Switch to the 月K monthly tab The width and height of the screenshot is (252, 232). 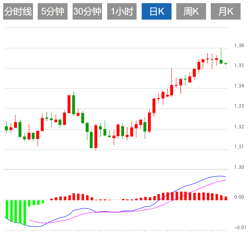(x=226, y=11)
